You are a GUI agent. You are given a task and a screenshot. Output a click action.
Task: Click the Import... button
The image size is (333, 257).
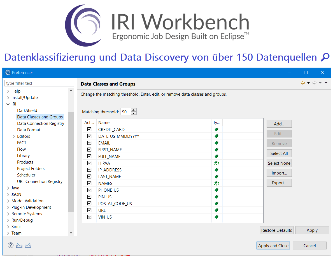(x=279, y=173)
